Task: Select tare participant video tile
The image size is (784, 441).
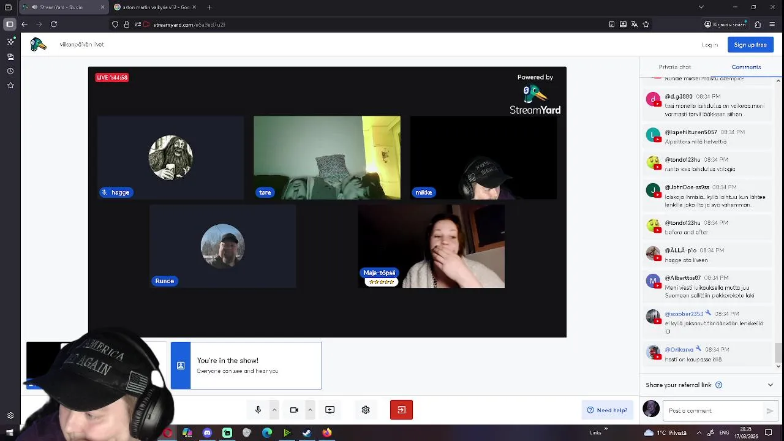Action: pos(327,157)
